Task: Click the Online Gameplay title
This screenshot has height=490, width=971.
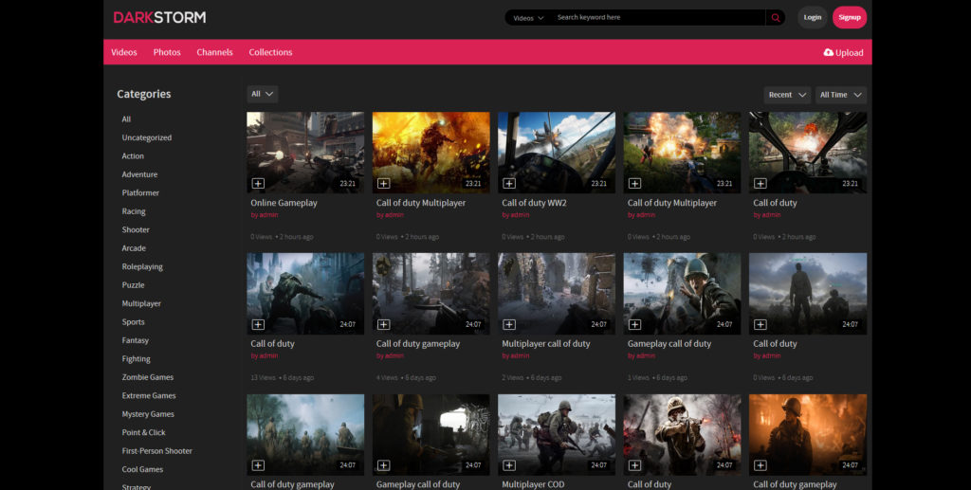Action: (x=284, y=203)
